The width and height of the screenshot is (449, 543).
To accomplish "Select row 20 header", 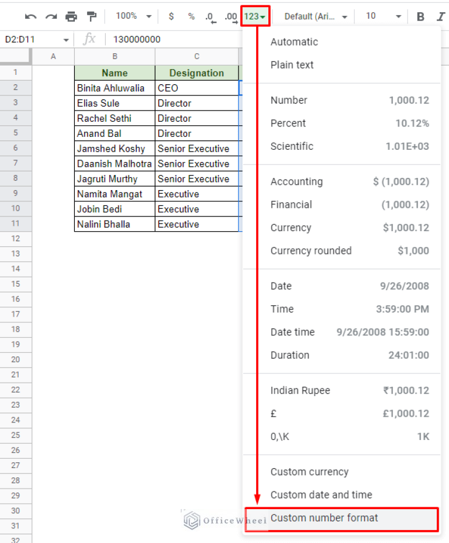I will [x=16, y=359].
